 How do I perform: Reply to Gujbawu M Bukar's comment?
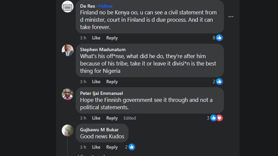coord(112,147)
